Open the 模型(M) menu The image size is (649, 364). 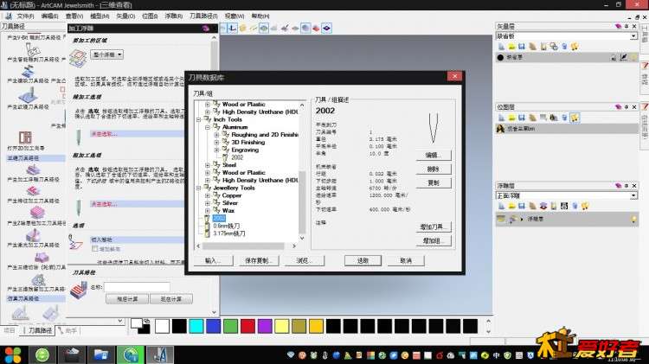[100, 16]
